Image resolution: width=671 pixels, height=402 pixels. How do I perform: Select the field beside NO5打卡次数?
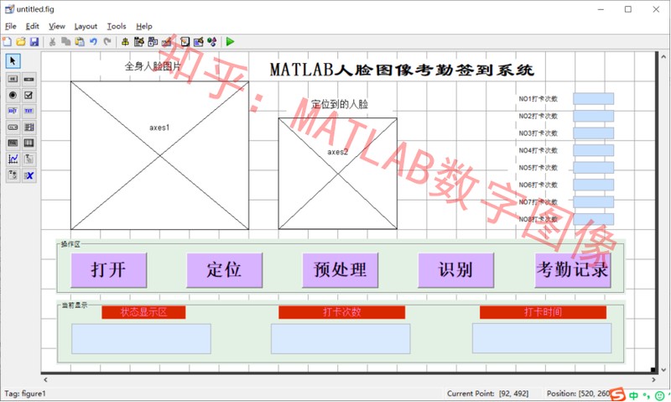594,167
